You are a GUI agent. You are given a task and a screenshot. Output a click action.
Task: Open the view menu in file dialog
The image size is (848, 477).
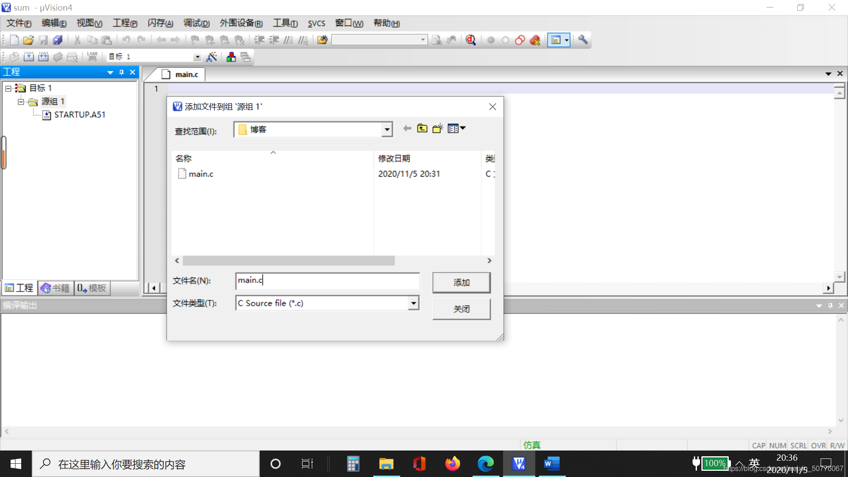(x=457, y=129)
